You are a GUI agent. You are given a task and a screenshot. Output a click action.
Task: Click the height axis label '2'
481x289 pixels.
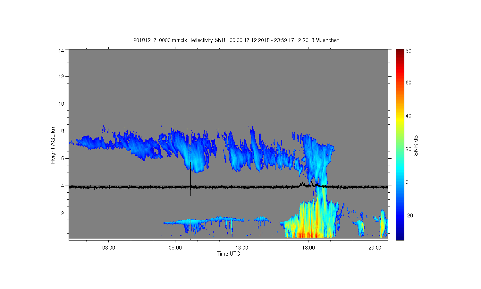pos(62,213)
